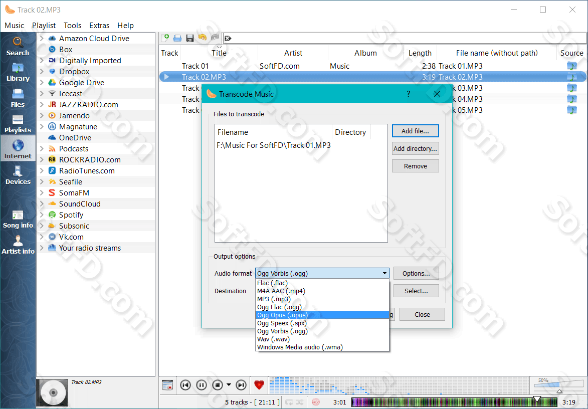The height and width of the screenshot is (409, 588).
Task: Click the Box service icon
Action: tap(52, 50)
